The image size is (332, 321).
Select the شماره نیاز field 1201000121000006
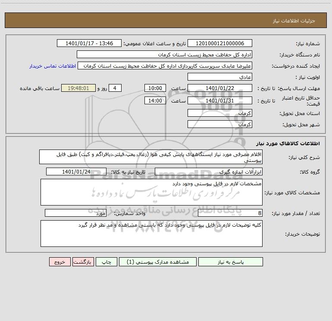pyautogui.click(x=220, y=43)
